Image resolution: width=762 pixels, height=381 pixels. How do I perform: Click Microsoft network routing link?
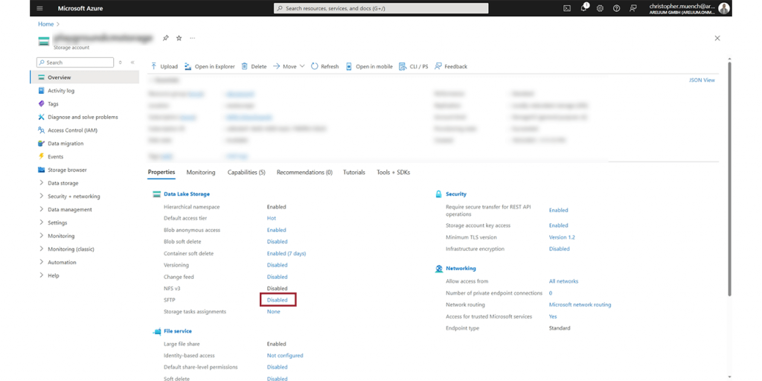pos(580,304)
